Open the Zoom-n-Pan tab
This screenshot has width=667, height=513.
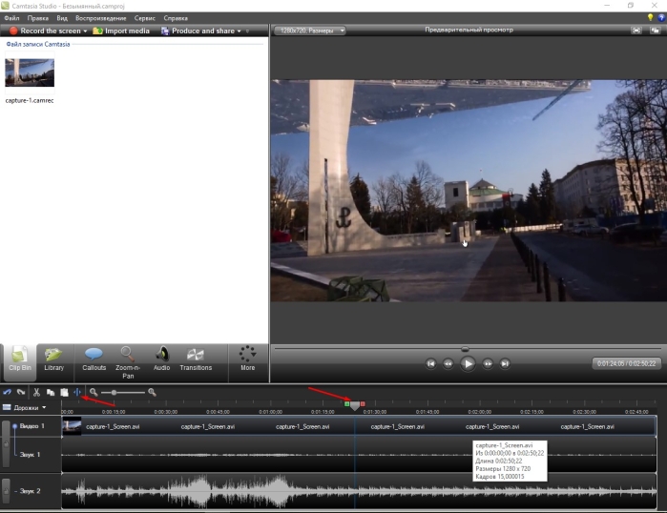[128, 362]
